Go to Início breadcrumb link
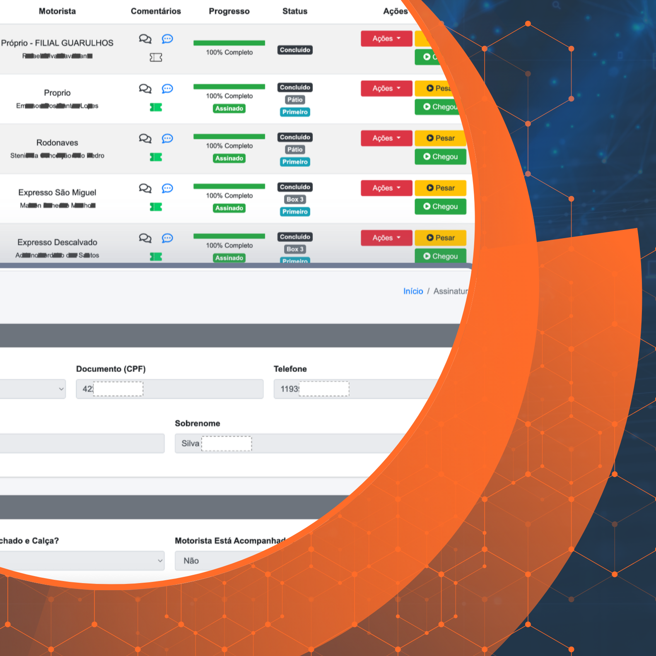Viewport: 656px width, 656px height. click(x=413, y=291)
